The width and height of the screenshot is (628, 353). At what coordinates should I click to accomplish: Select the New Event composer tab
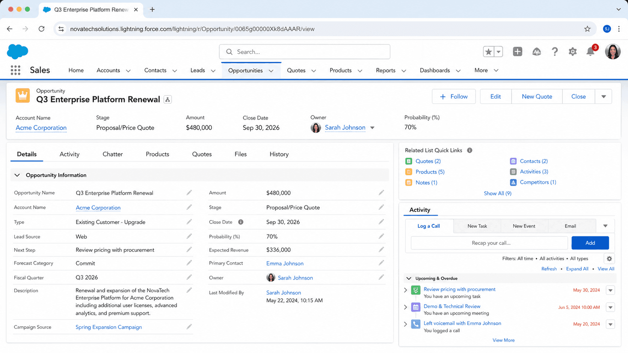[524, 226]
